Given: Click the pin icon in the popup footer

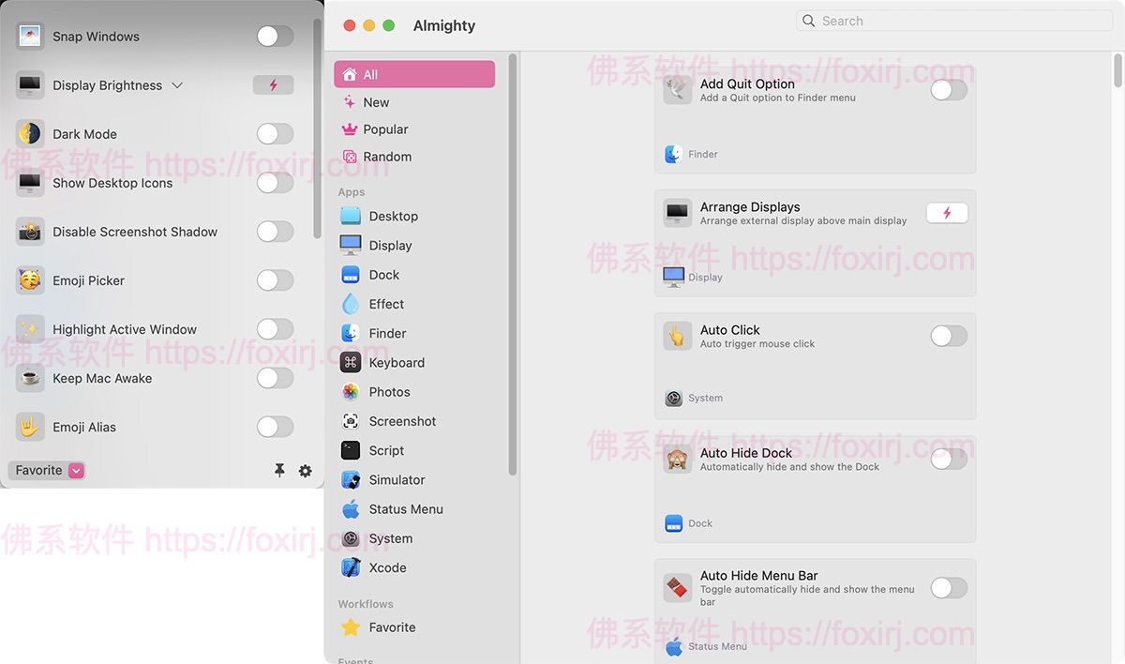Looking at the screenshot, I should (279, 471).
